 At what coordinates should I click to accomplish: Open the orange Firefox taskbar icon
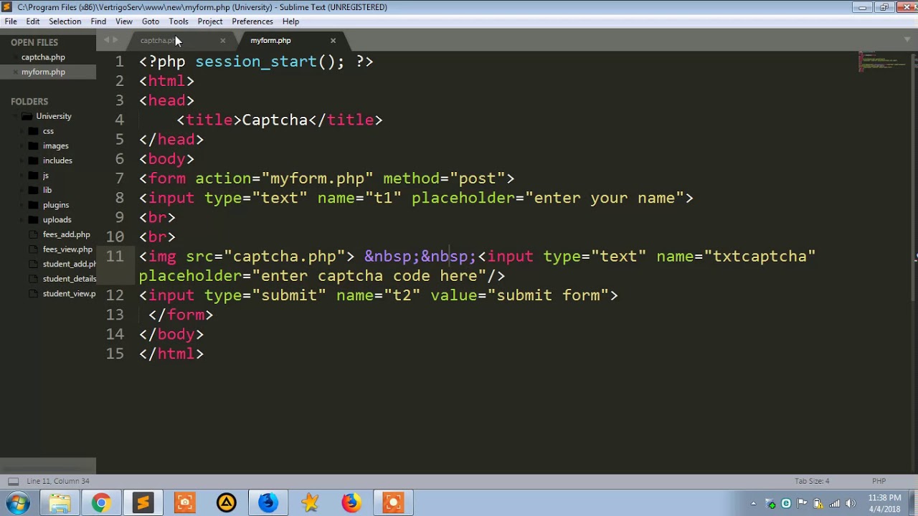pos(351,503)
